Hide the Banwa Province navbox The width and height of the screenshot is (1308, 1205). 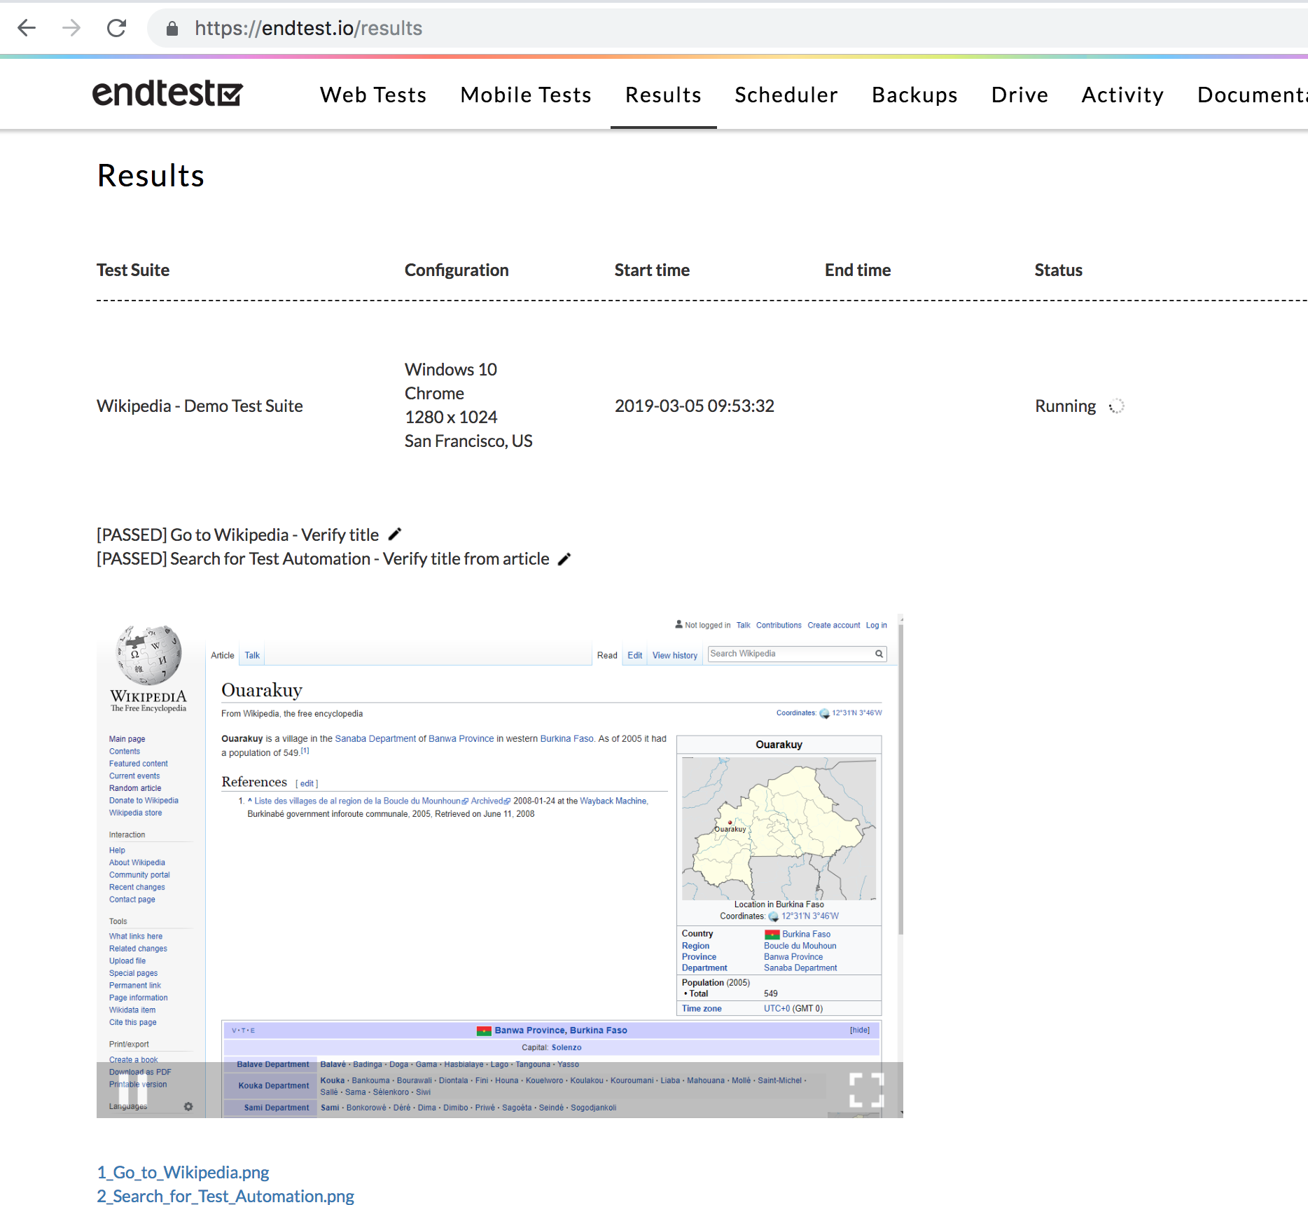(860, 1030)
